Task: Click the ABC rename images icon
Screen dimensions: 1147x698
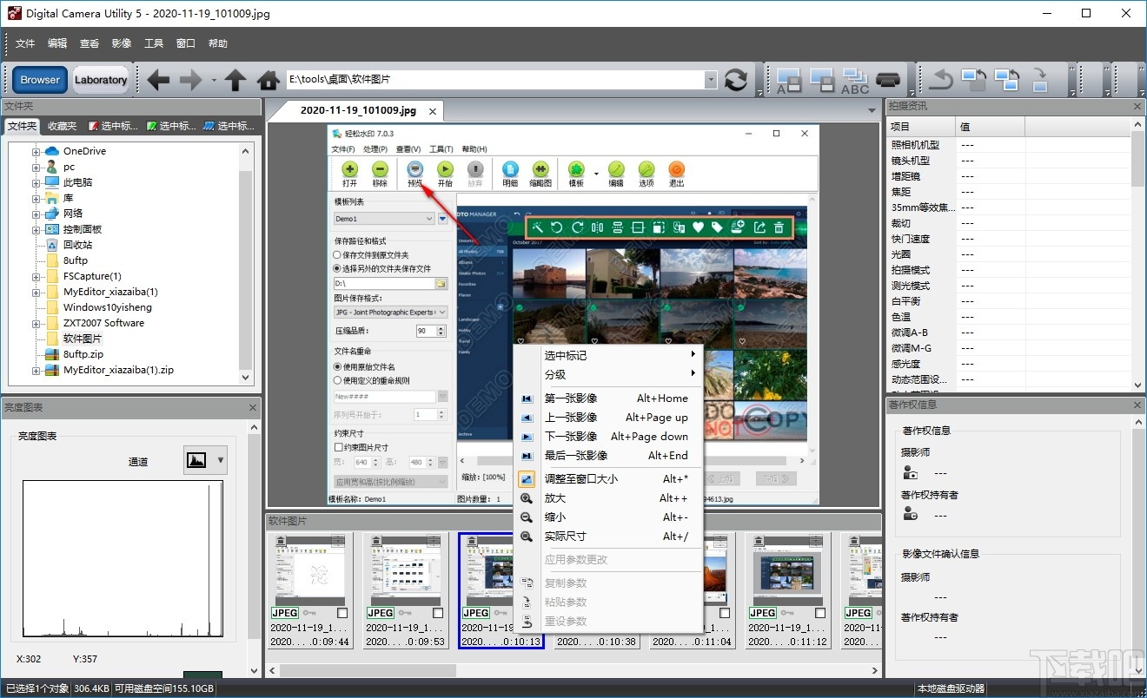Action: 855,80
